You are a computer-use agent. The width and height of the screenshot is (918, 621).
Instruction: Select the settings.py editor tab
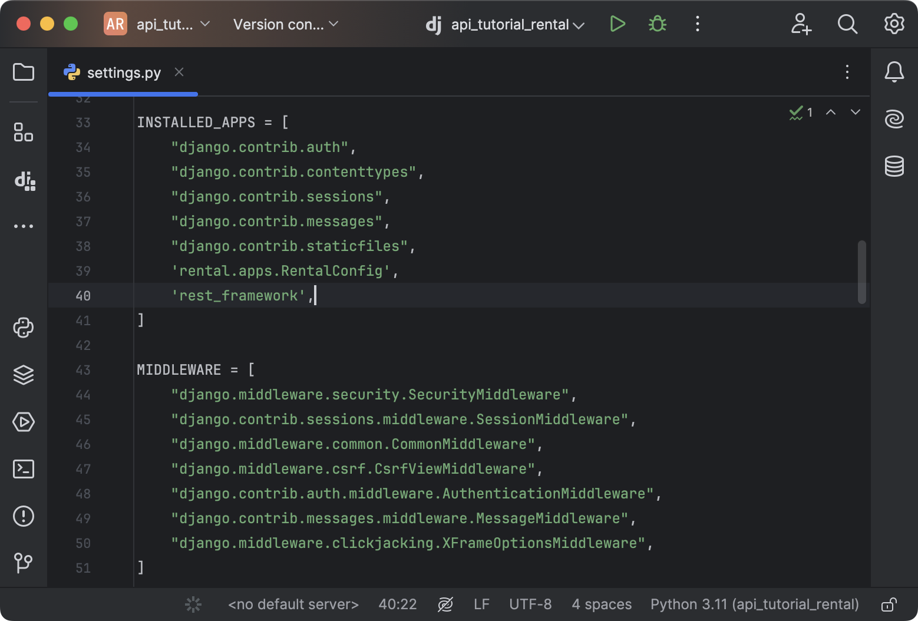point(124,72)
